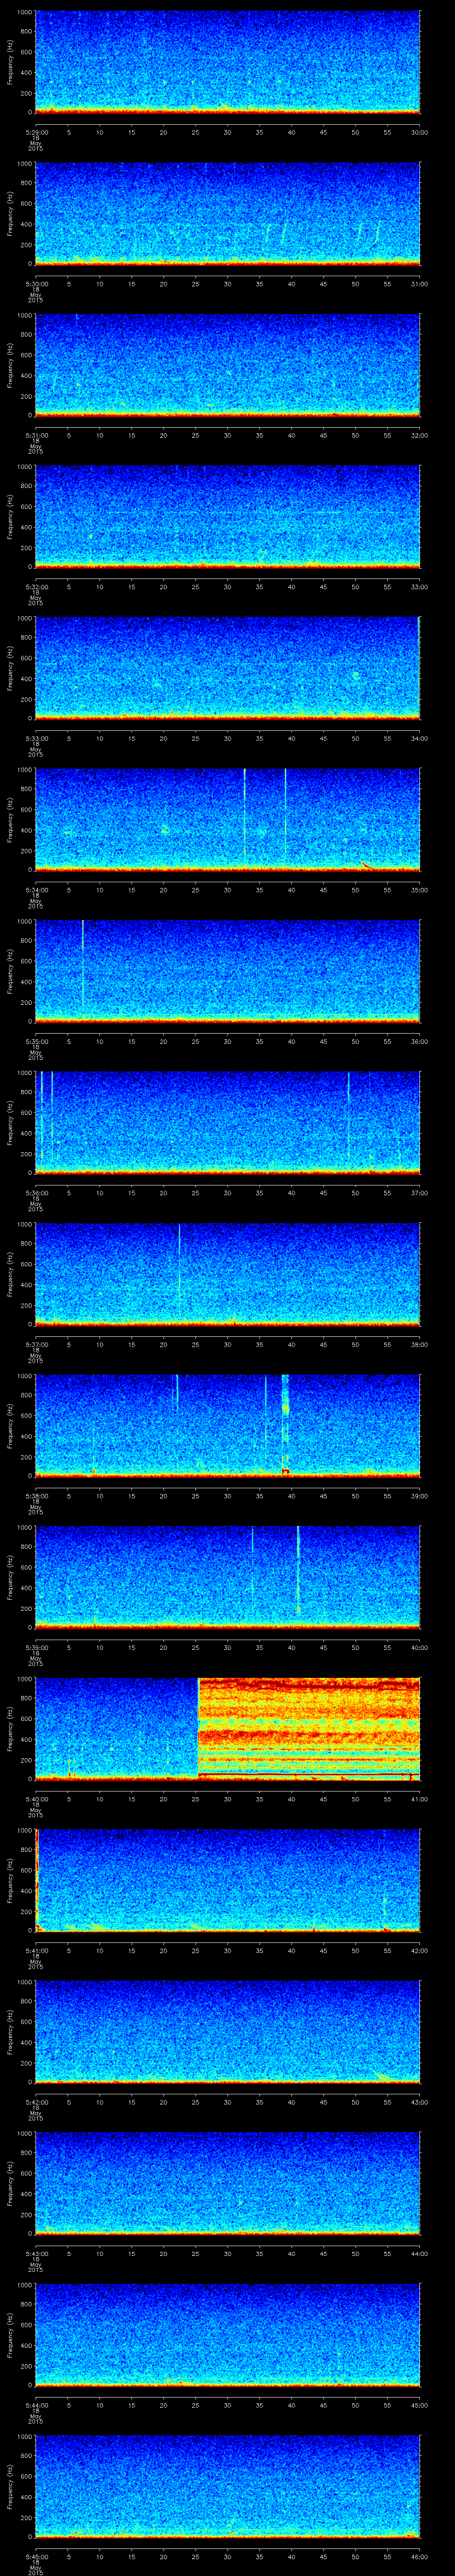This screenshot has width=455, height=2576.
Task: Select the end time label 41:00
Action: [x=420, y=1799]
